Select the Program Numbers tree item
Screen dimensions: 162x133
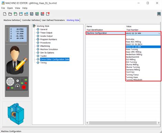49,39
